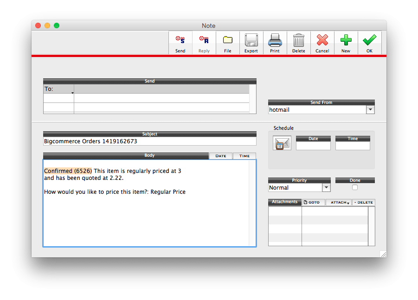Click the Schedule envelope calendar icon
The width and height of the screenshot is (418, 300).
282,143
